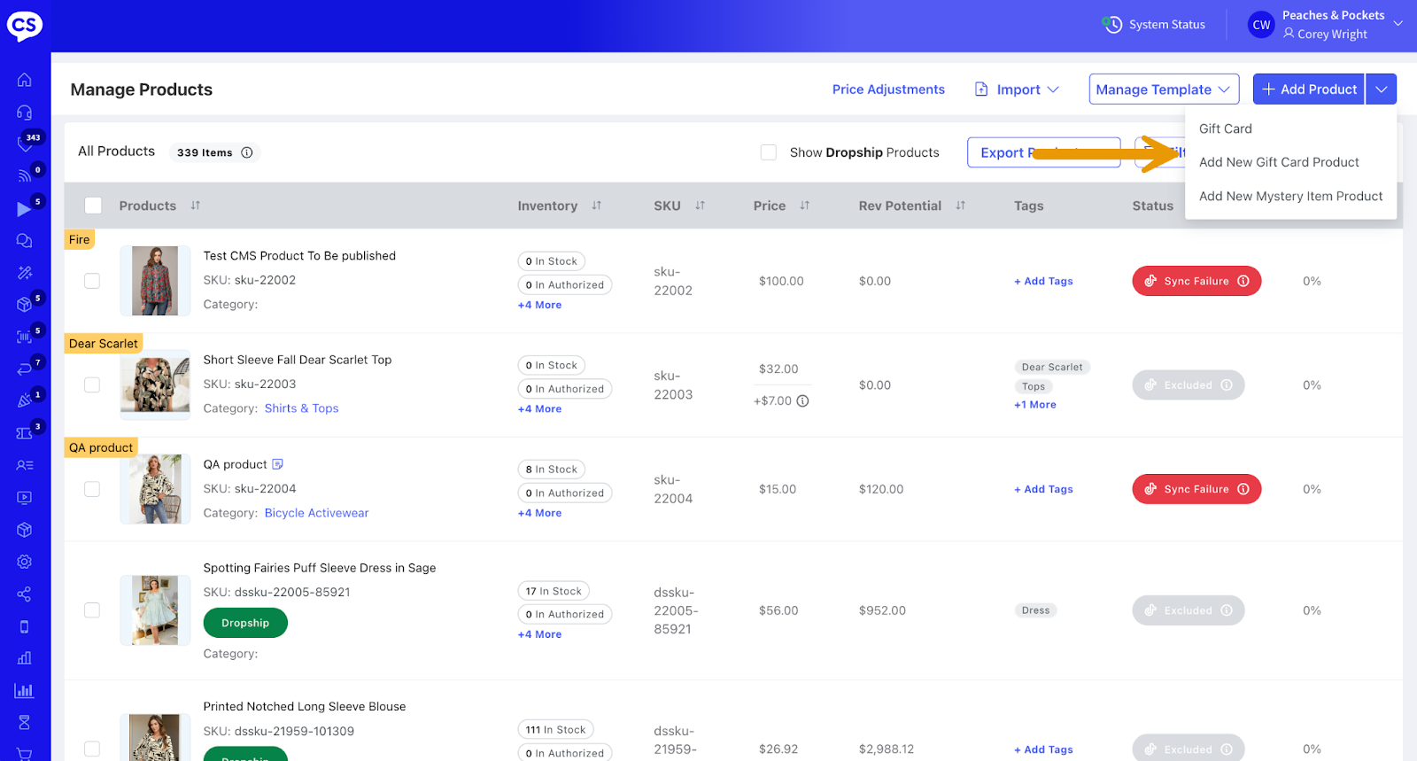Click the info icon beside 339 Items

[247, 152]
